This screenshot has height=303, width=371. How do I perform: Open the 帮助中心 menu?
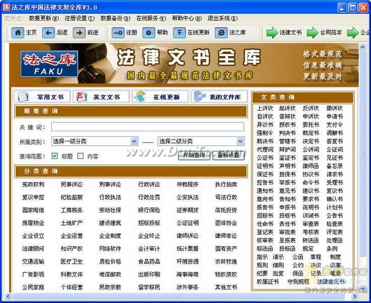(186, 18)
